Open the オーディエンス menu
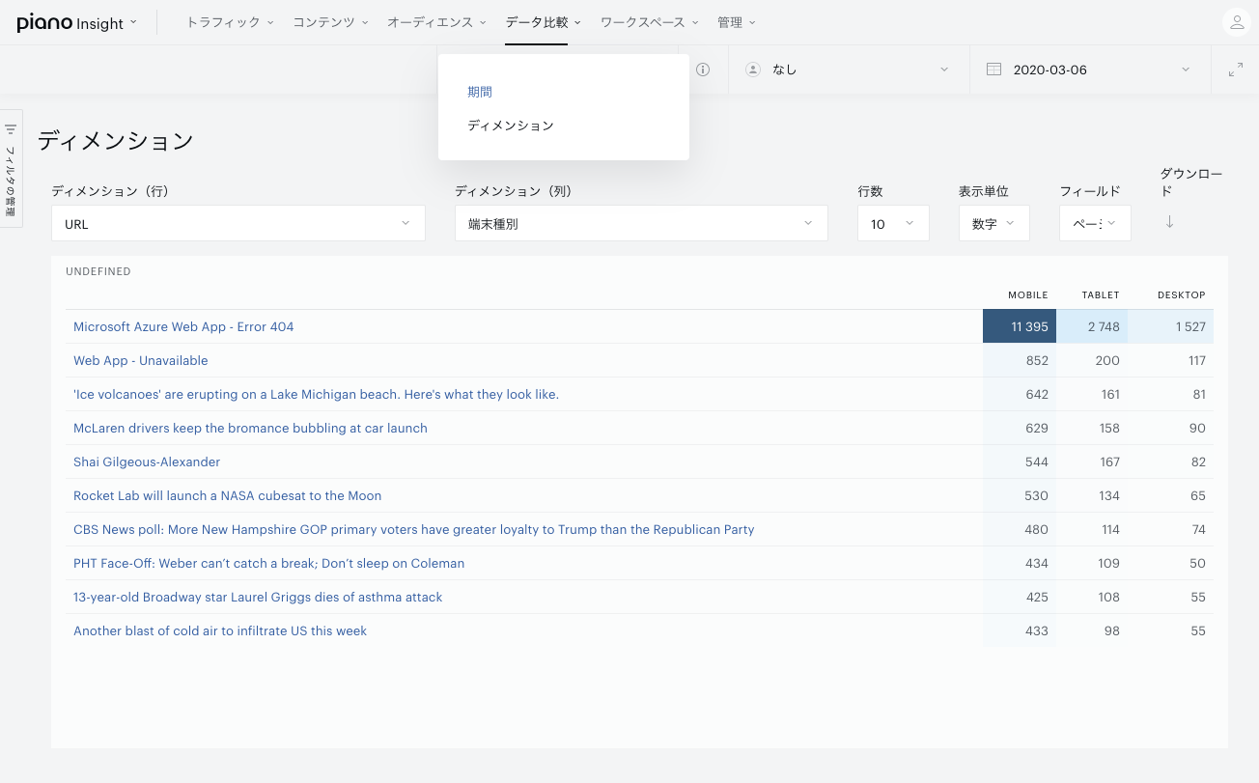This screenshot has width=1259, height=783. 436,22
